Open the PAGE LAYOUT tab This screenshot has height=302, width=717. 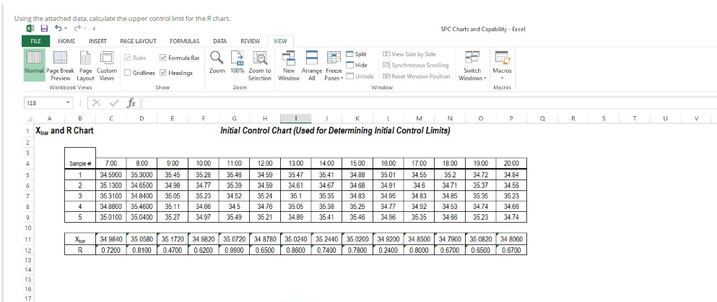[x=138, y=41]
